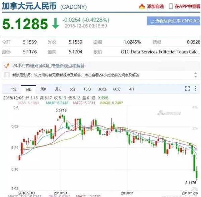The height and width of the screenshot is (197, 201).
Task: Switch to 1分 chart tab
Action: (14, 89)
